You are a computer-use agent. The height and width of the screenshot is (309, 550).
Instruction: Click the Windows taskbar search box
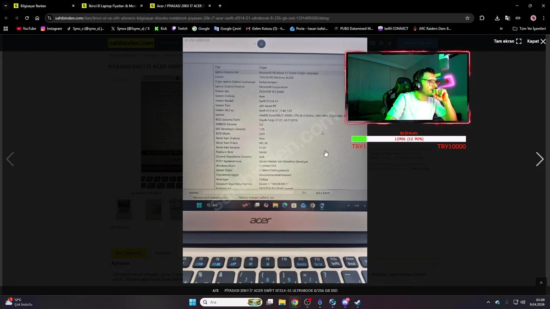coord(231,302)
